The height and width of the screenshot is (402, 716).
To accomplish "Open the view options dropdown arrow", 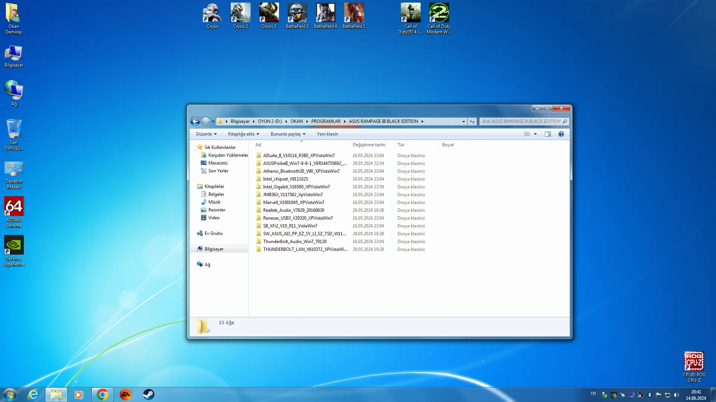I will pos(536,134).
